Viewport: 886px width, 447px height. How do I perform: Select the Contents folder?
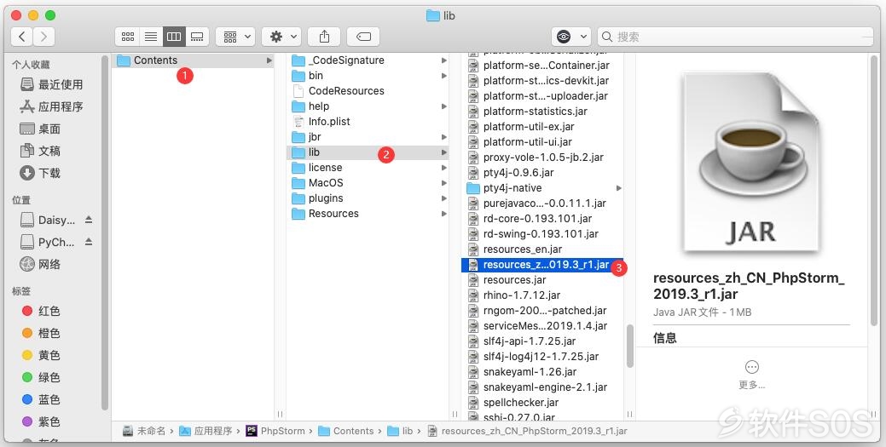tap(194, 60)
